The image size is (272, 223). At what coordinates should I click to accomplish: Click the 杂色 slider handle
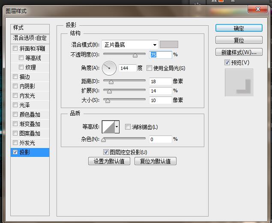[103, 140]
